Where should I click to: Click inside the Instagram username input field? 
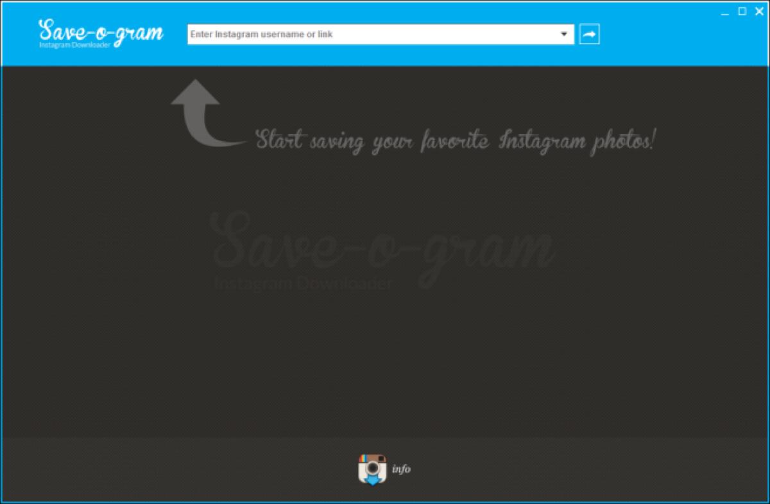(x=353, y=34)
